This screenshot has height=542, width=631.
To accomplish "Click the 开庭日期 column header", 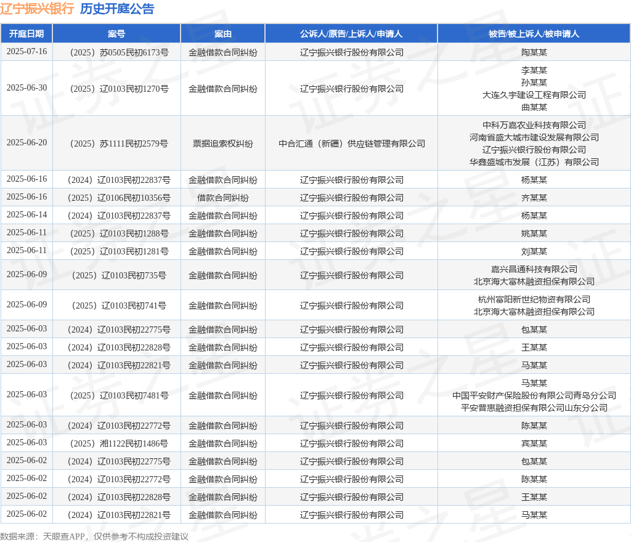I will point(26,34).
